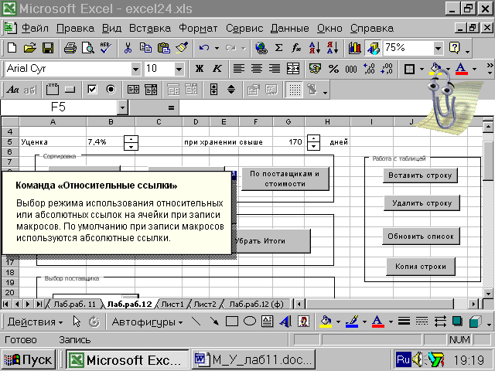Click the Копия строки button
495x371 pixels.
pyautogui.click(x=421, y=267)
